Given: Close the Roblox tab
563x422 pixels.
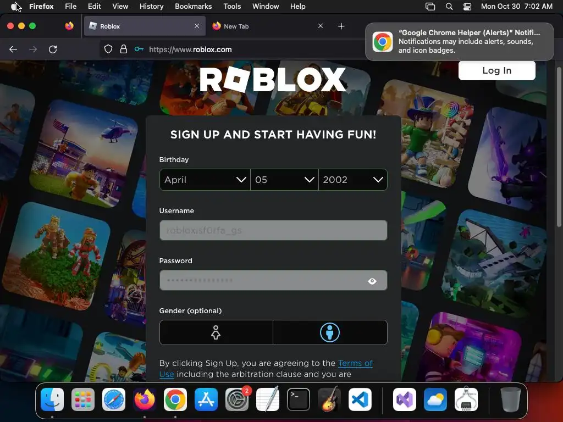Looking at the screenshot, I should (x=197, y=26).
